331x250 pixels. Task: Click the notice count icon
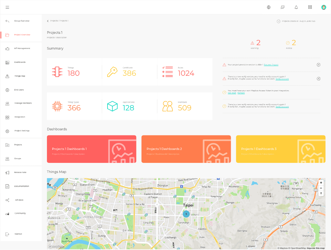[x=288, y=43]
